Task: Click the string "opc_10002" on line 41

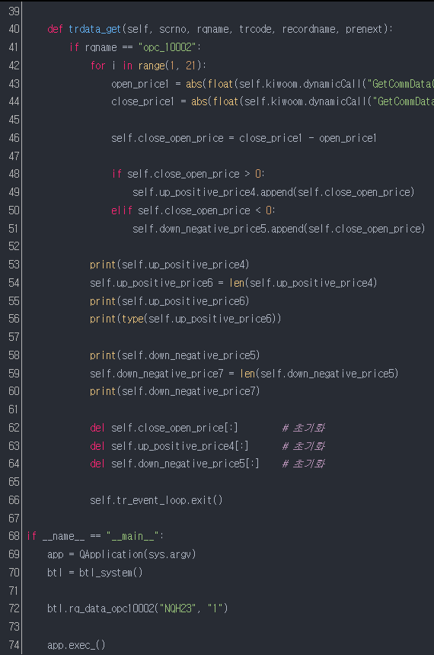Action: tap(167, 47)
